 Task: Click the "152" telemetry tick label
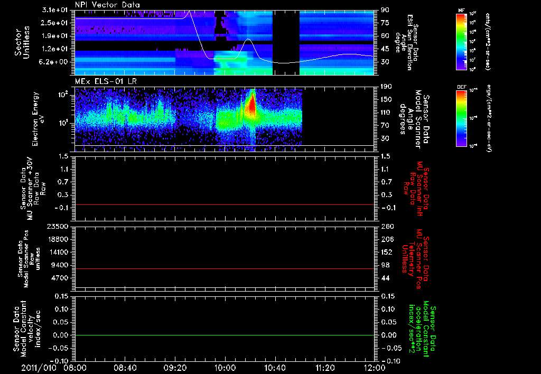pyautogui.click(x=386, y=252)
